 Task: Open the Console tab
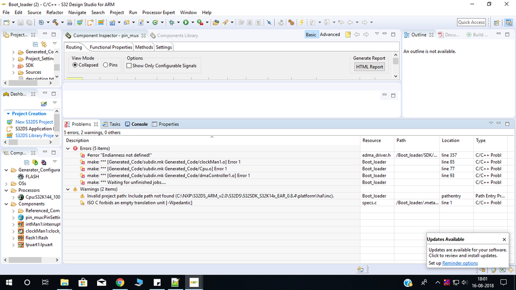(x=136, y=124)
